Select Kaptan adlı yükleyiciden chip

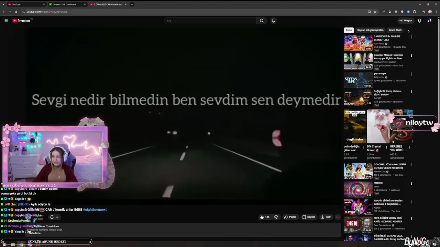370,30
